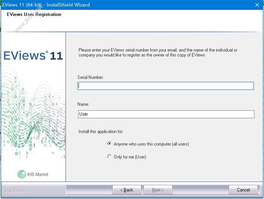Click the InstallShield brand text

point(16,191)
